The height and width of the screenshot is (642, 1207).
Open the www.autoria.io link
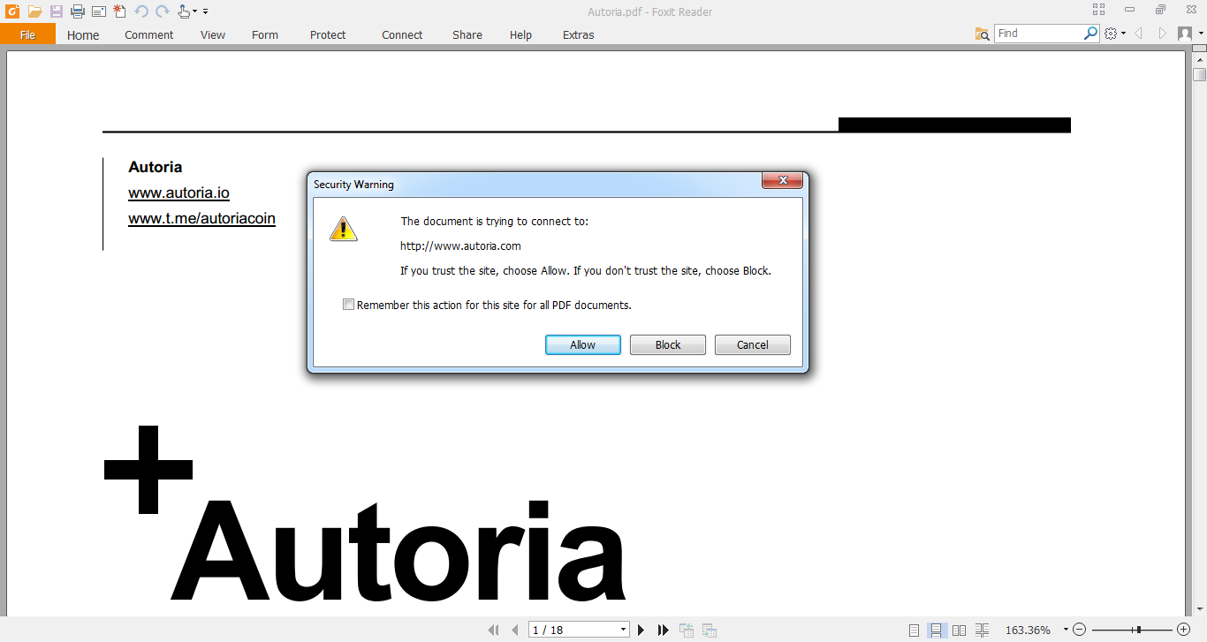pos(178,193)
